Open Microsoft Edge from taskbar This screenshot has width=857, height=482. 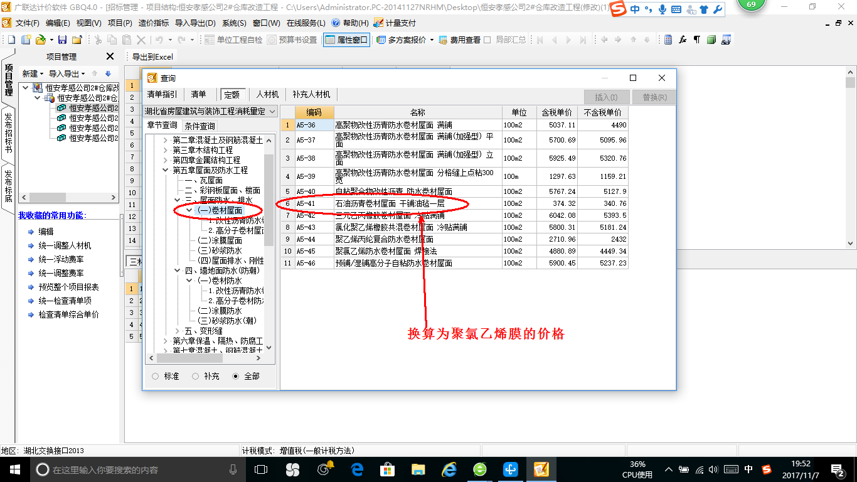click(x=358, y=469)
